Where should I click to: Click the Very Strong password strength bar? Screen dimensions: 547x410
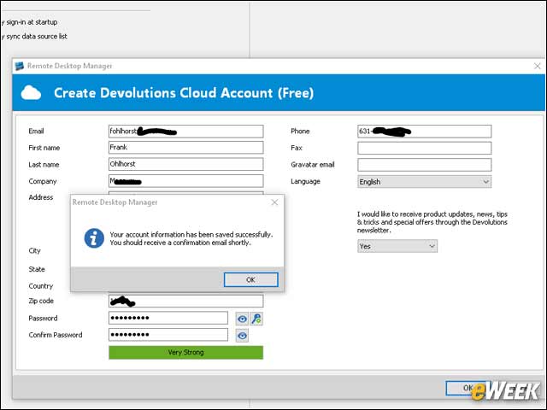tap(186, 353)
